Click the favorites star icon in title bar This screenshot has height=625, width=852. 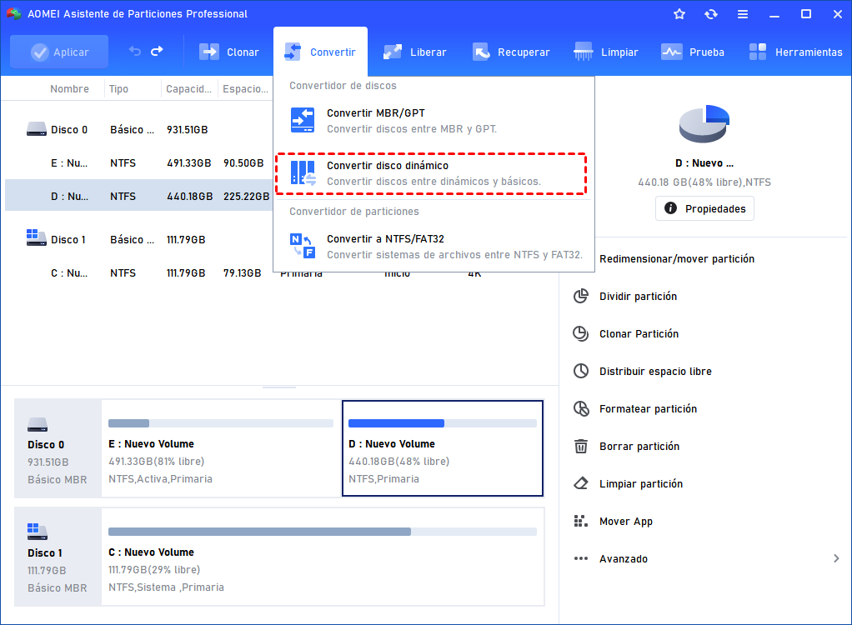point(679,14)
